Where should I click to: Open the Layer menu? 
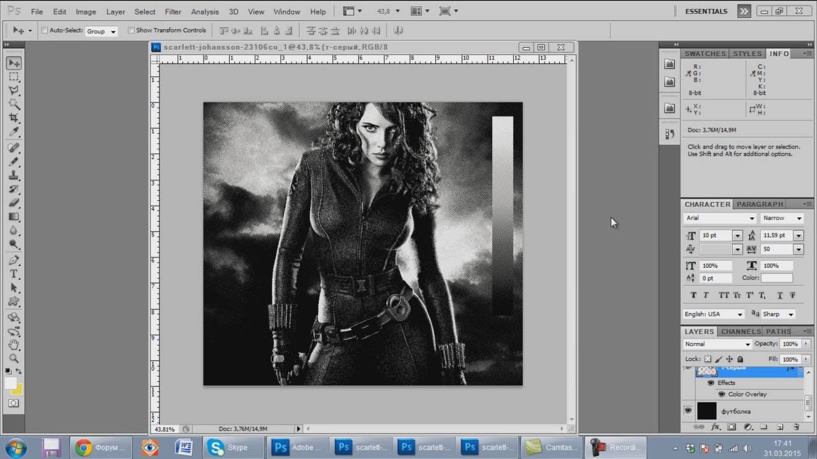tap(116, 11)
